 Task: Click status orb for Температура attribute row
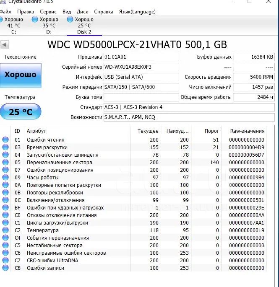point(5,230)
